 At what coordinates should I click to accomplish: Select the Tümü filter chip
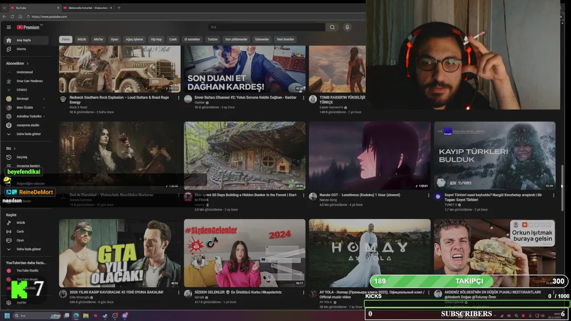point(66,39)
